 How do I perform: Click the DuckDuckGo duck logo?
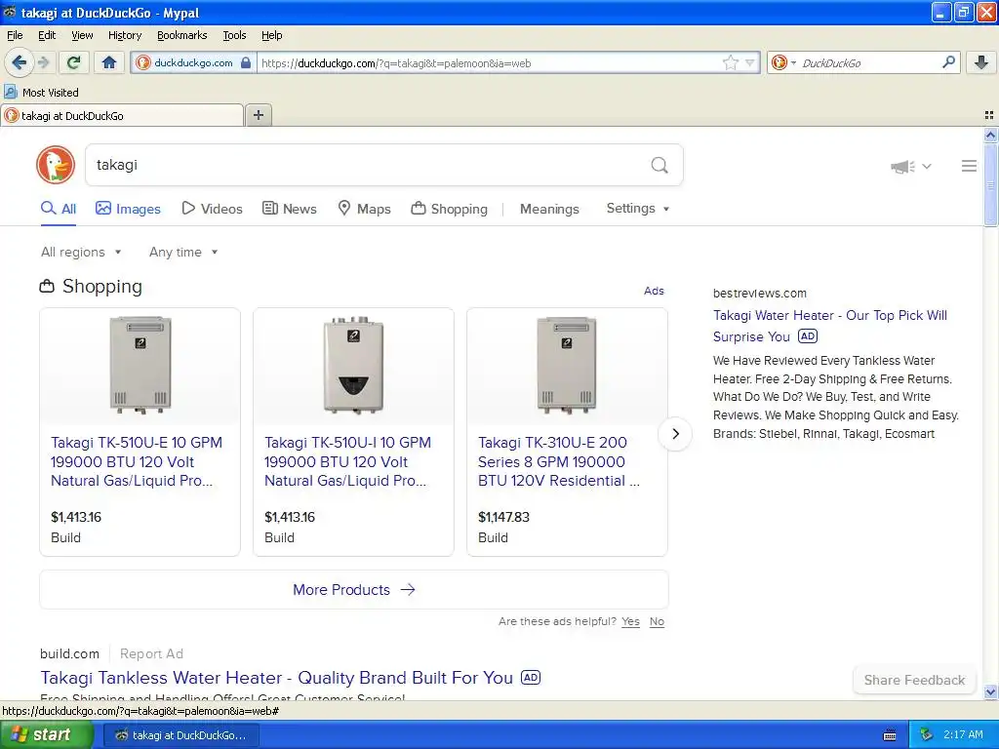[56, 165]
